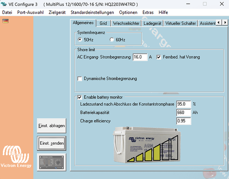
Task: Enable Dynamische Strombegrenzung checkbox
Action: pos(80,79)
